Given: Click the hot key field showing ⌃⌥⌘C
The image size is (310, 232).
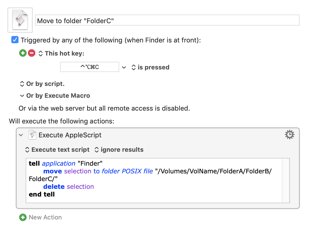Looking at the screenshot, I should (90, 67).
